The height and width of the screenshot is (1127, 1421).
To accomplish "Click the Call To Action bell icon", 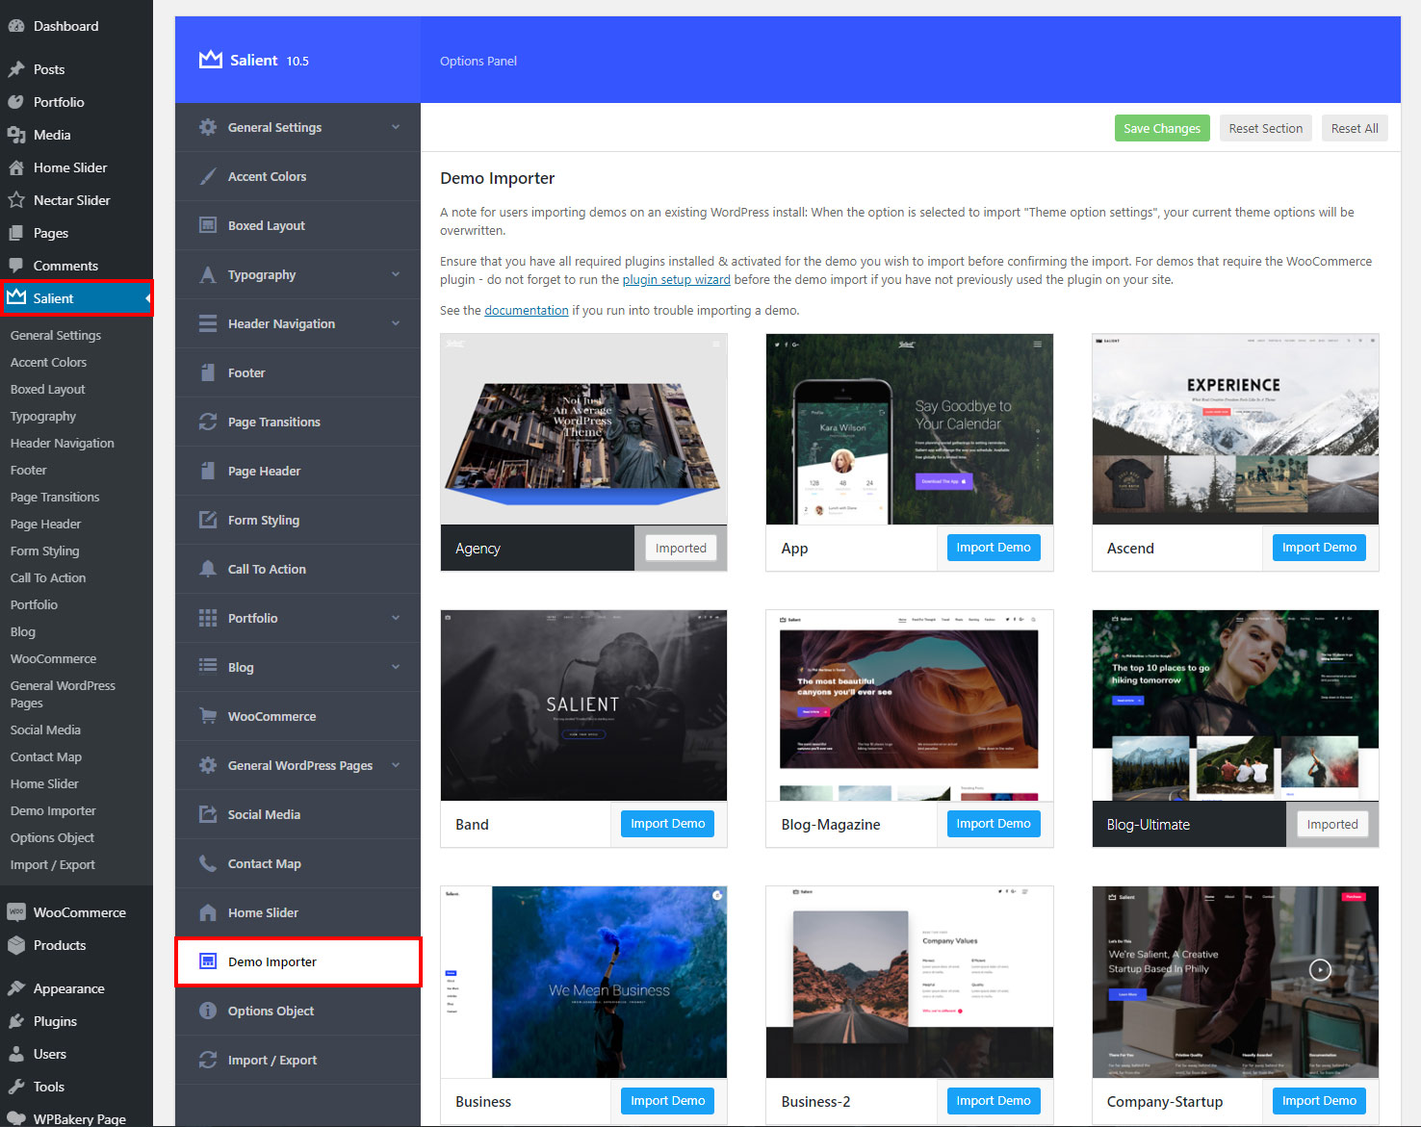I will (x=208, y=569).
